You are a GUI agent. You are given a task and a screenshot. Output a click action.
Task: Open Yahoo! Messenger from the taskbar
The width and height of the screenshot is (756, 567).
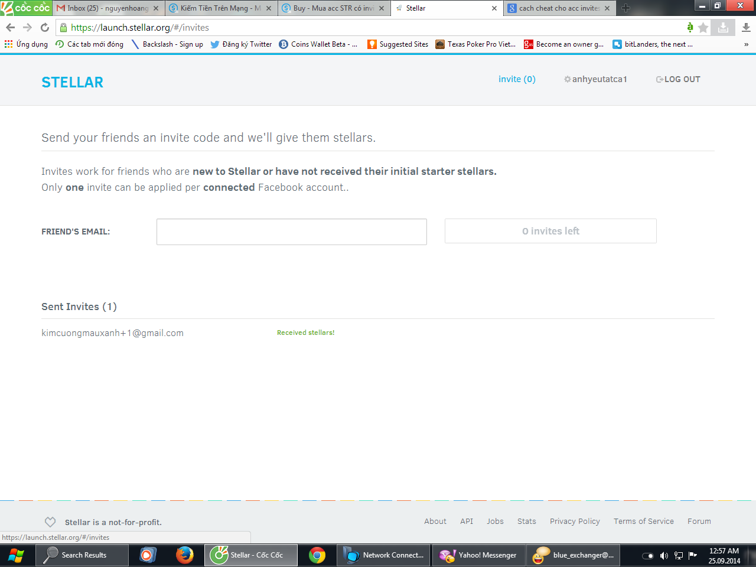pos(479,555)
